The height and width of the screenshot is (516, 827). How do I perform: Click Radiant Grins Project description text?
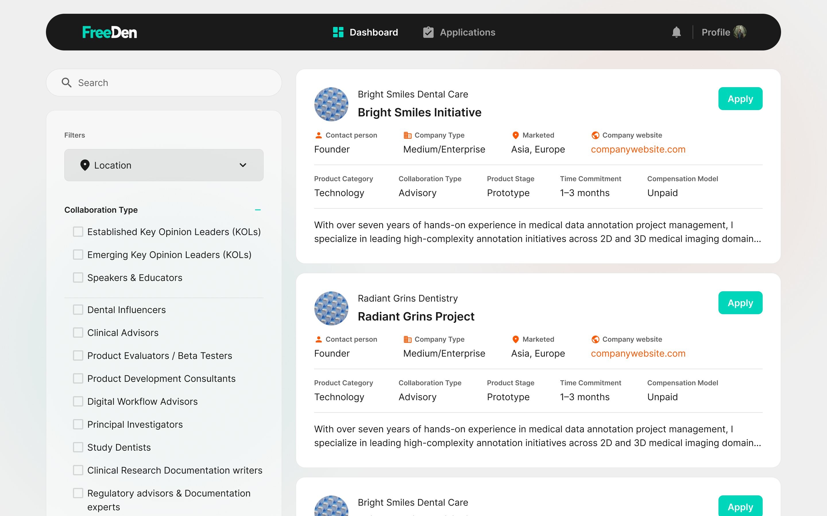[x=538, y=436]
